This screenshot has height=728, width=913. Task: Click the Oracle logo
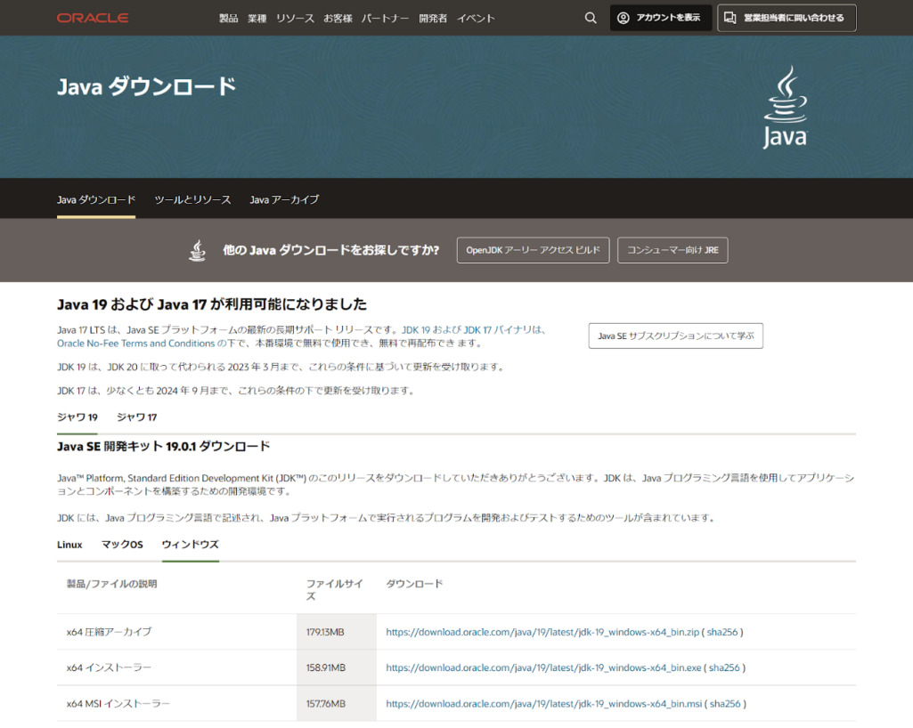tap(93, 18)
